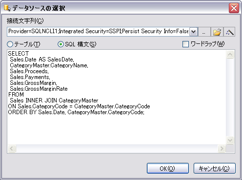Click the connection string text field

99,32
